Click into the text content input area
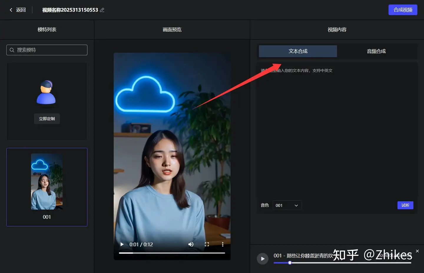424x273 pixels. 337,129
